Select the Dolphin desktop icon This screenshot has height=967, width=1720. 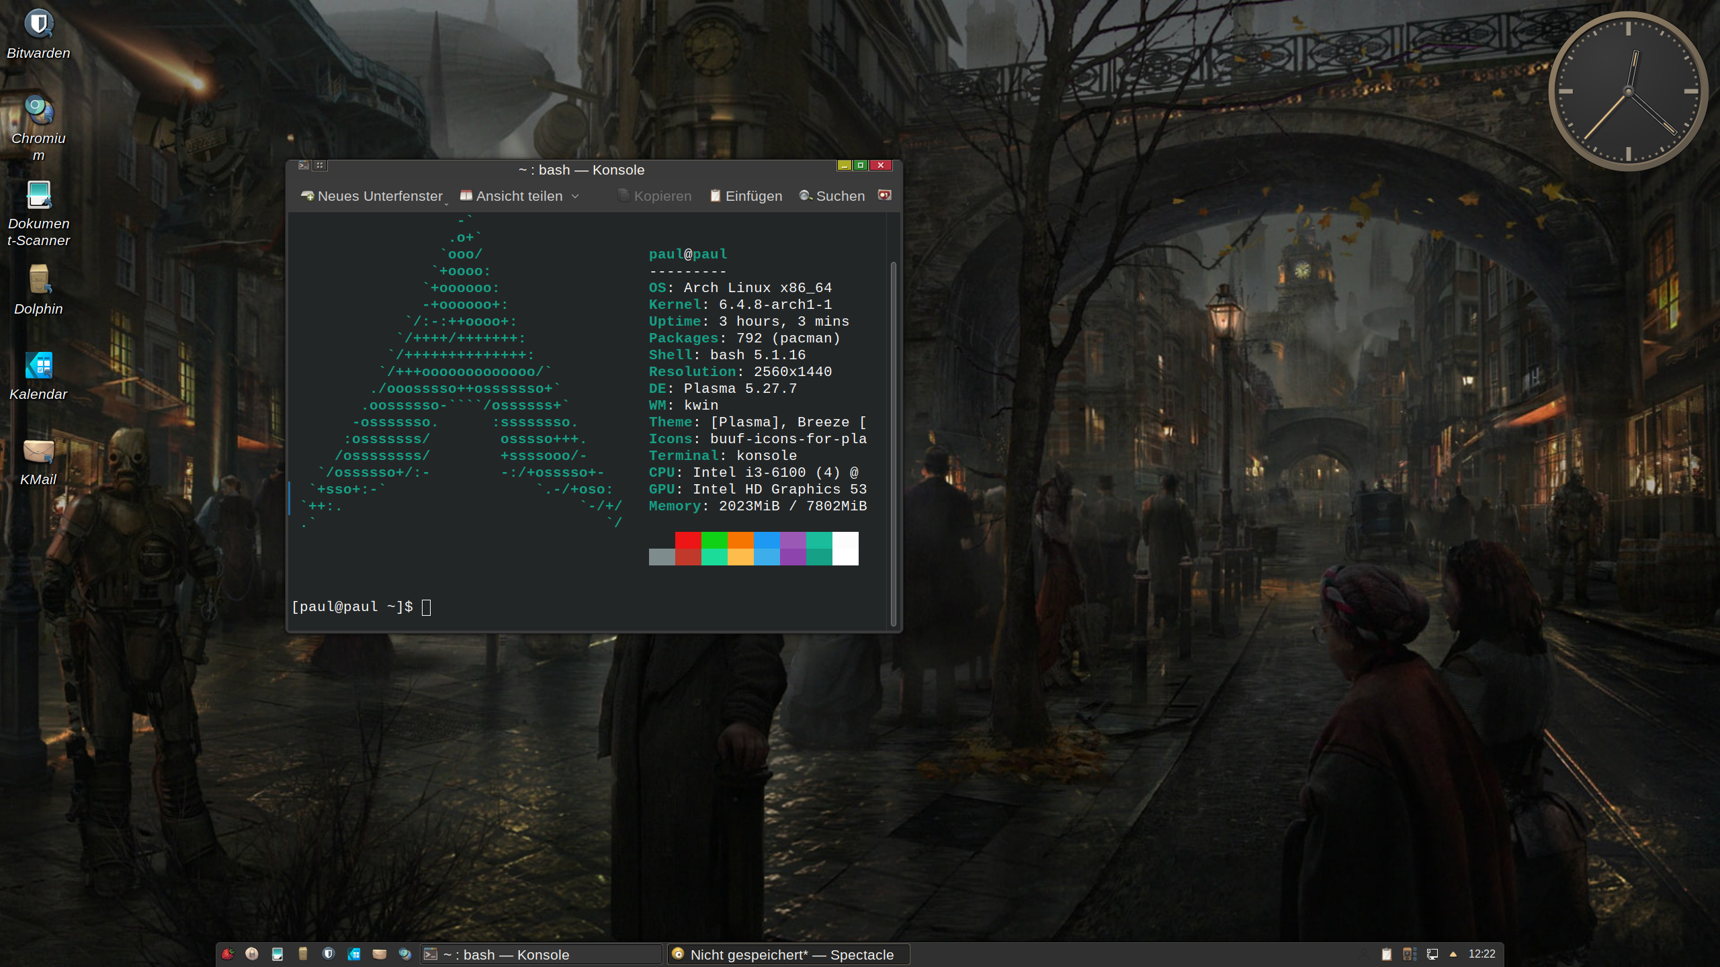click(x=38, y=289)
